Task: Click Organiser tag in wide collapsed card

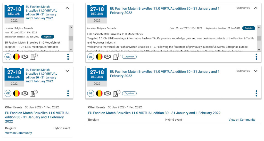Action: point(129,93)
